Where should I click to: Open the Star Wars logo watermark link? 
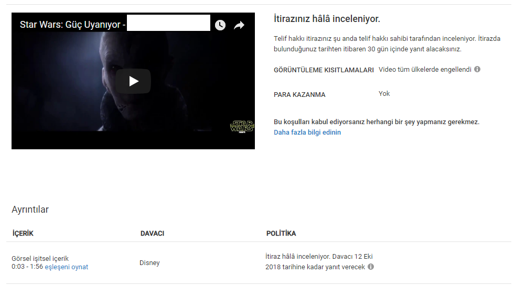tap(242, 127)
